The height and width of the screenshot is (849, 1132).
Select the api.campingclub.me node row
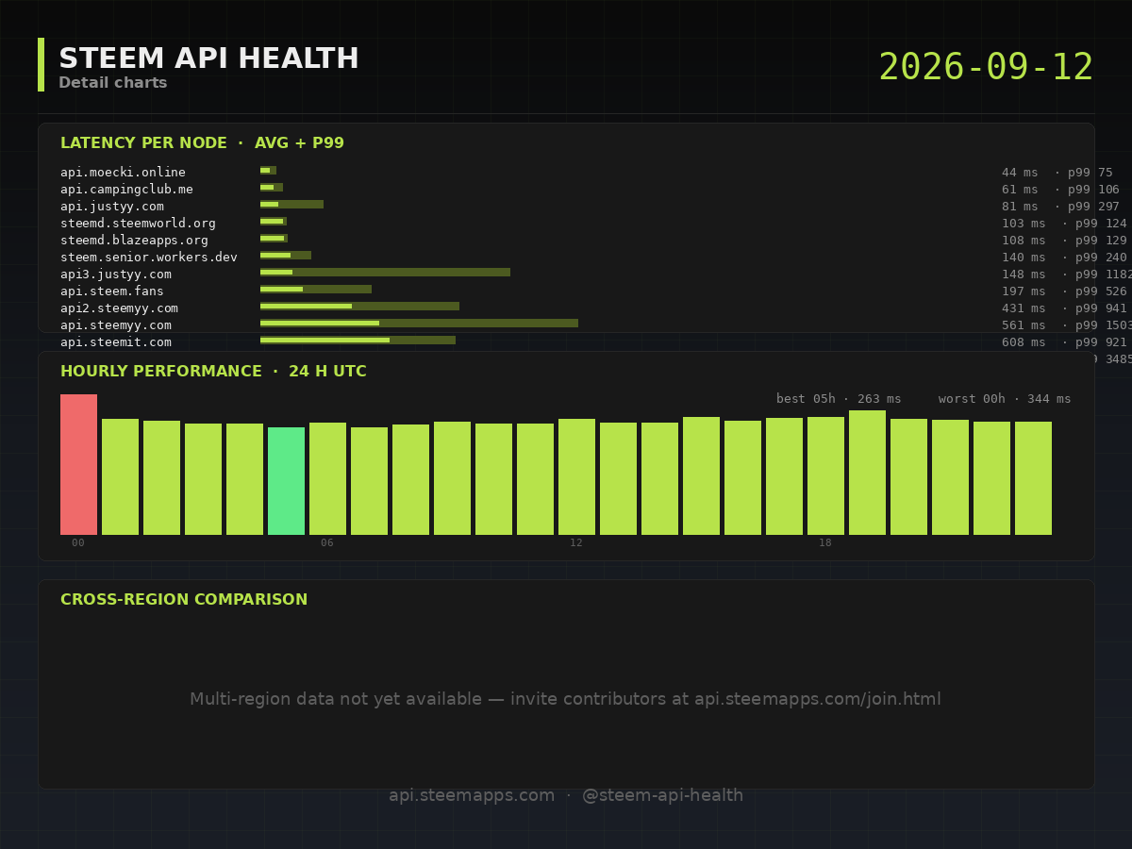(594, 190)
